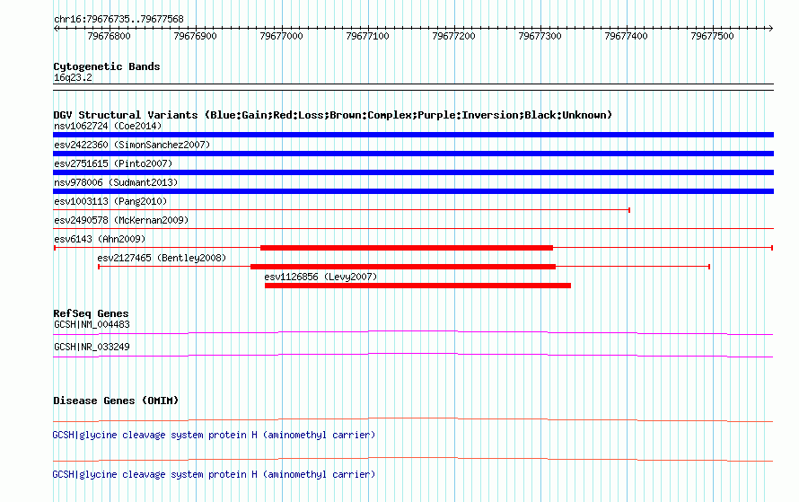Select the magenta track line under GCSH|NM_004483
The width and height of the screenshot is (799, 502).
point(413,333)
